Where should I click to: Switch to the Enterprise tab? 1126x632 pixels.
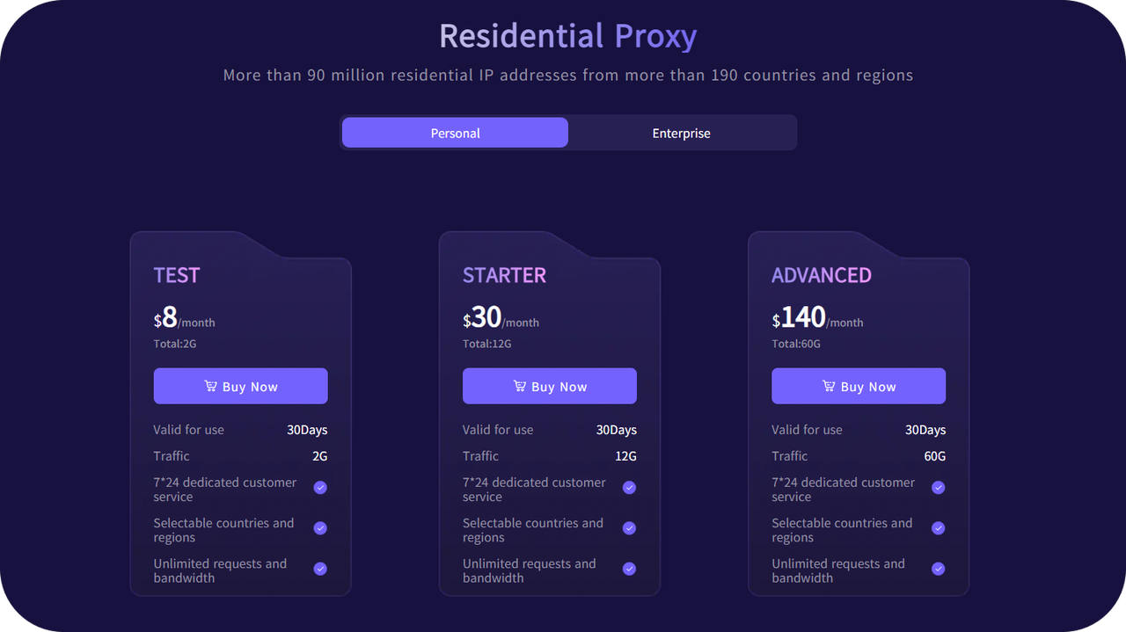coord(681,133)
